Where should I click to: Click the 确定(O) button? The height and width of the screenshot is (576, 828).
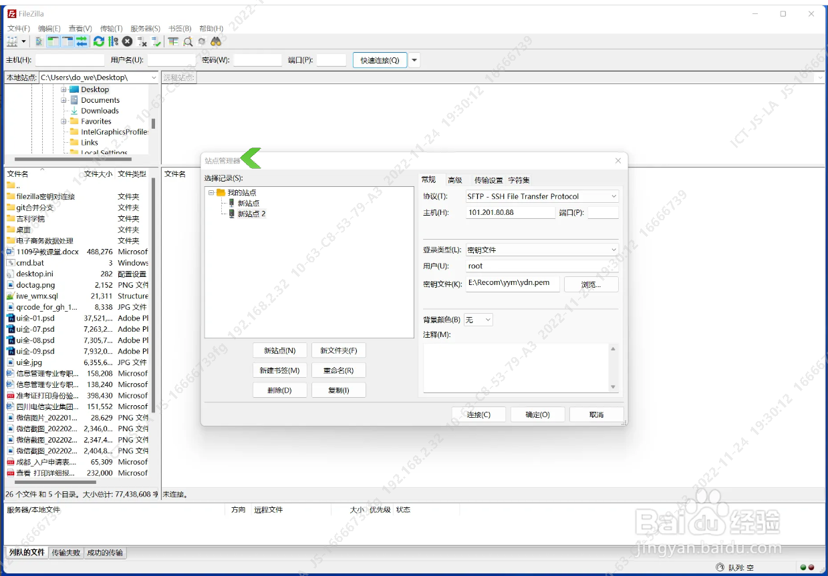(x=538, y=414)
